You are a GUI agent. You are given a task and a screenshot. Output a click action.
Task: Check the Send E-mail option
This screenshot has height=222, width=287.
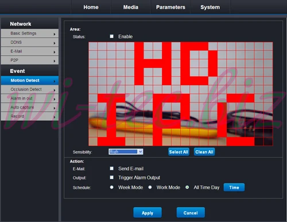pos(111,169)
